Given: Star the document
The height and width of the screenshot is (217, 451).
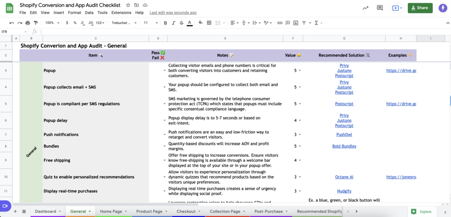Looking at the screenshot, I should click(128, 5).
